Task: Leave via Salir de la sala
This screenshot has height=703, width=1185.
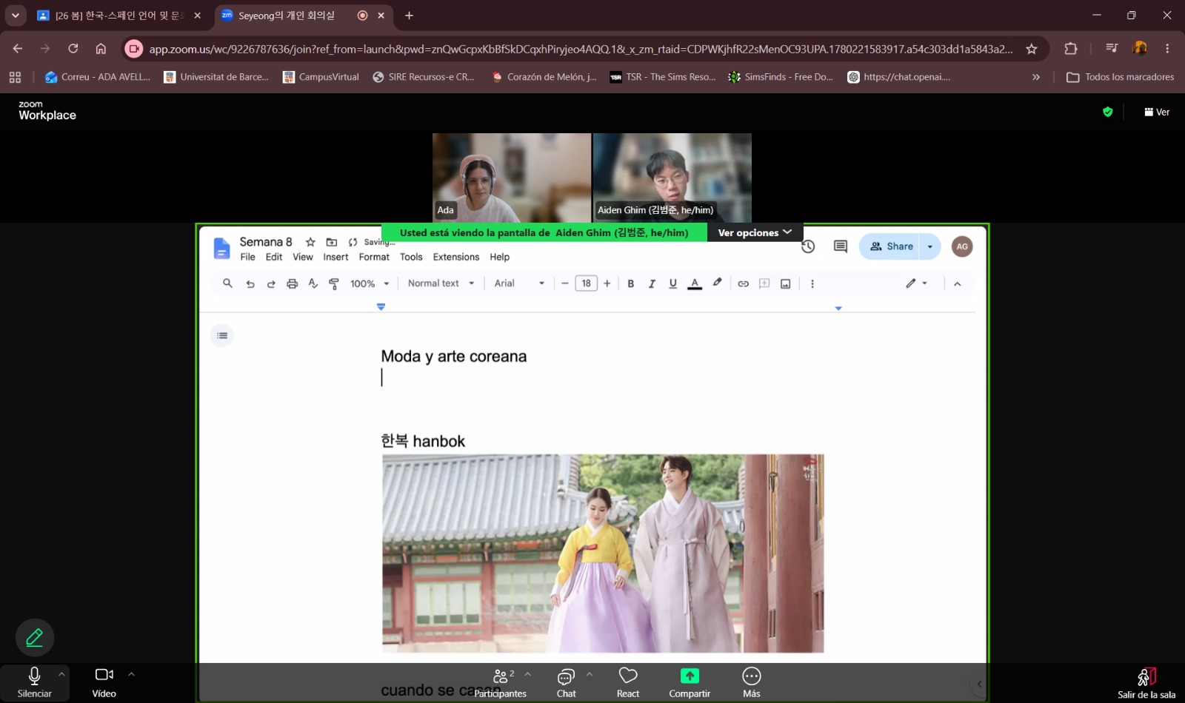Action: coord(1146,683)
